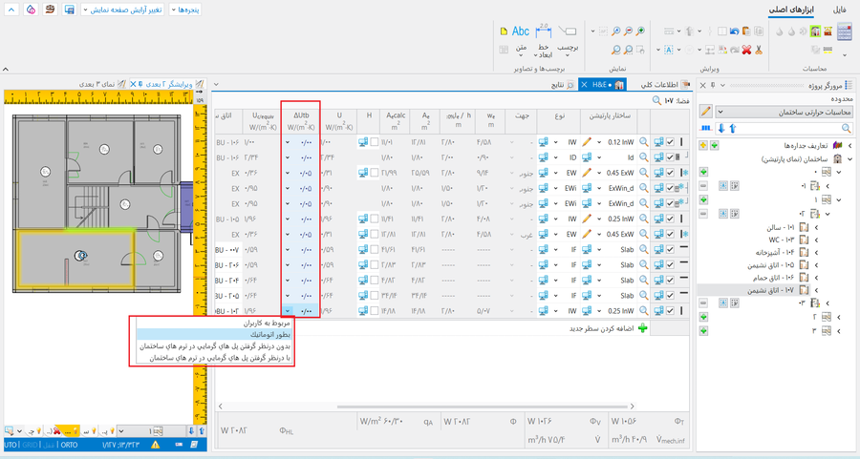This screenshot has width=860, height=459.
Task: Toggle the checkbox on the 0.12 InW row
Action: click(x=670, y=142)
